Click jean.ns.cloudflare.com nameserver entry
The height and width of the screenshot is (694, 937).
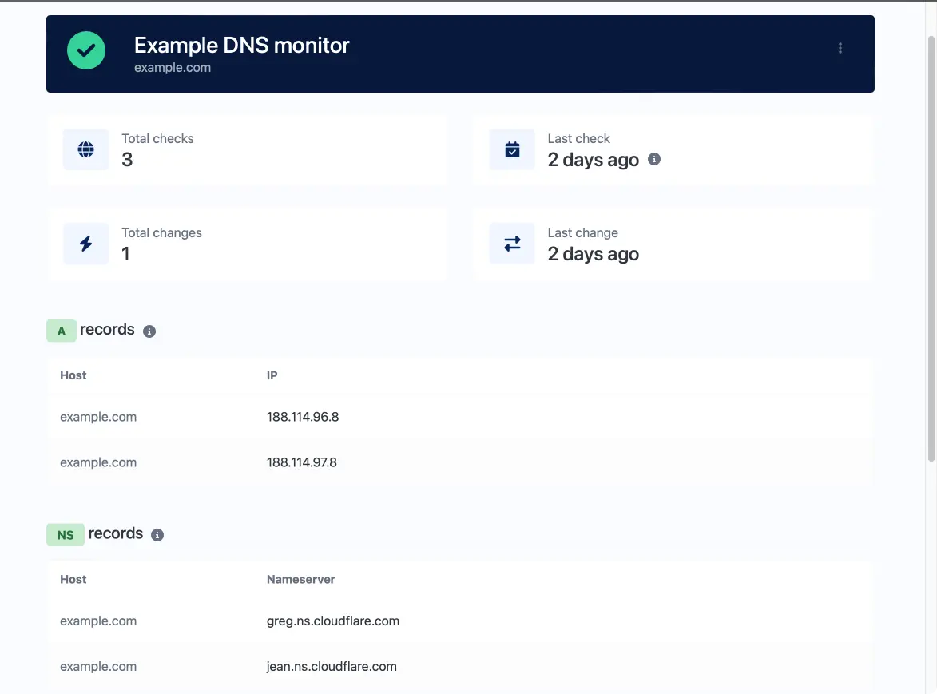[332, 667]
